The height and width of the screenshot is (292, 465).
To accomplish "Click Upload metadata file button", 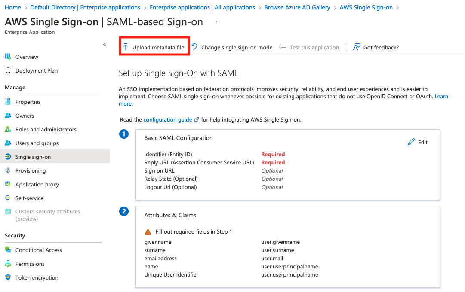I will [154, 47].
